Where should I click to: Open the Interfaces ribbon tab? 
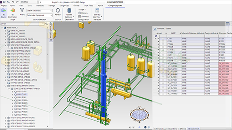tap(40, 6)
